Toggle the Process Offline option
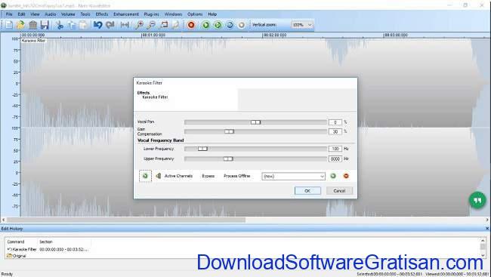 (237, 176)
